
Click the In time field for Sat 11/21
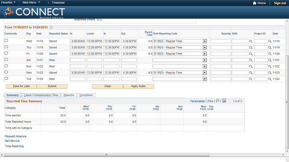[78, 60]
